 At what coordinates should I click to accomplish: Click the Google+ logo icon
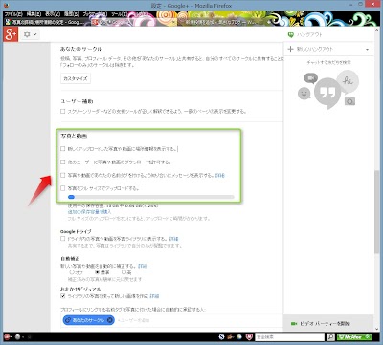click(11, 34)
